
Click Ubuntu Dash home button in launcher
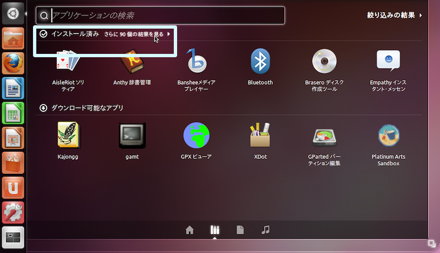point(13,13)
